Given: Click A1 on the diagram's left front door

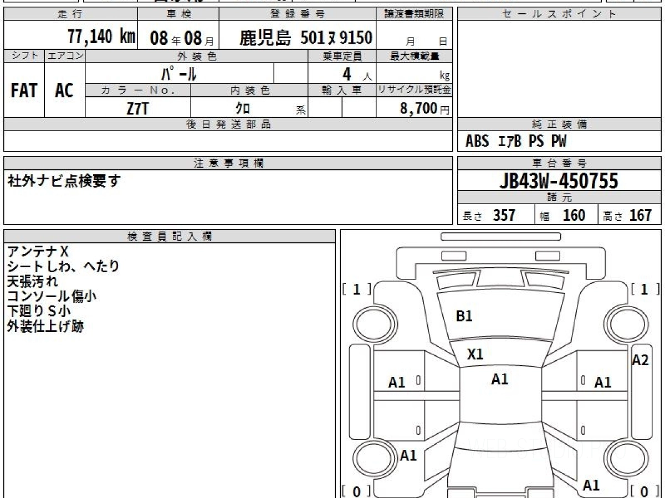Looking at the screenshot, I should (397, 382).
